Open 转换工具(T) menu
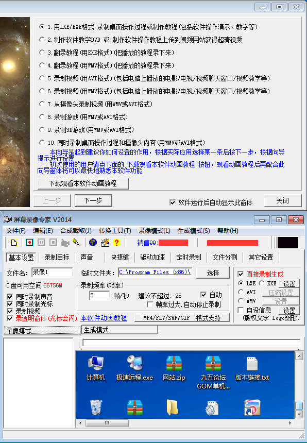Image resolution: width=307 pixels, height=443 pixels. pos(115,231)
